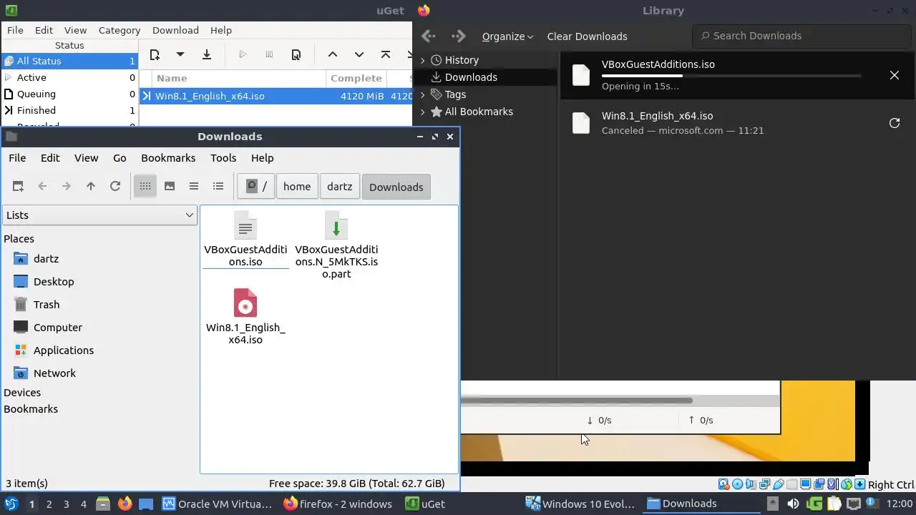Click uGet's save/download arrow icon
This screenshot has width=916, height=515.
(207, 54)
